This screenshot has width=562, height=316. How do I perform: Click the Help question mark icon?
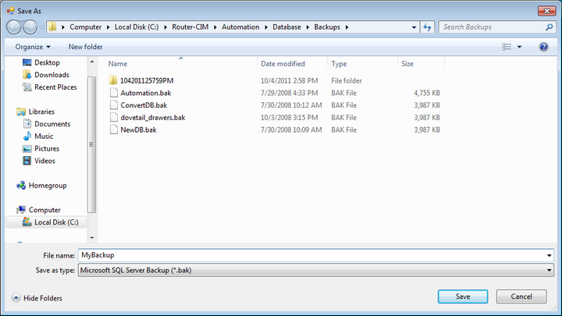(543, 47)
